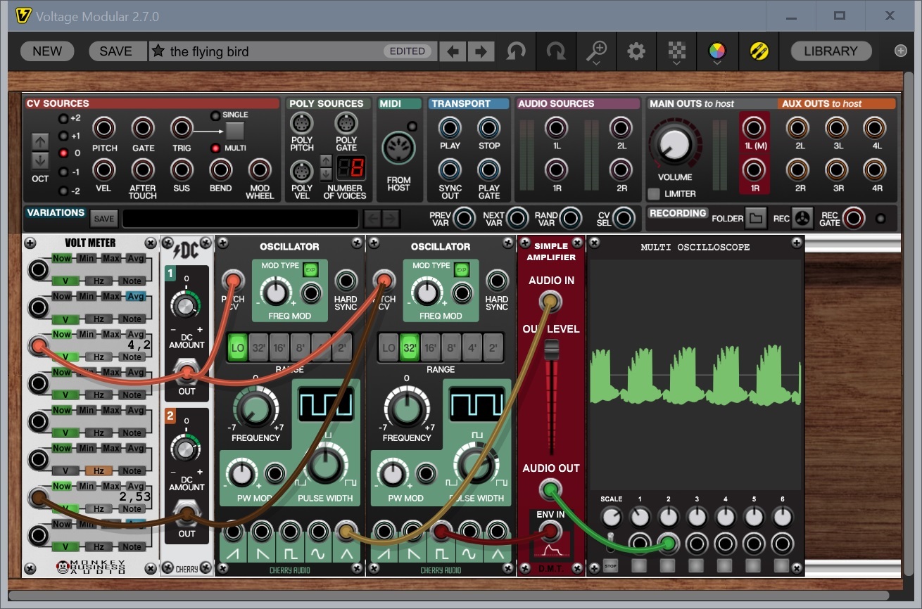Click the plus icon beside LIBRARY
This screenshot has height=609, width=922.
click(x=901, y=51)
